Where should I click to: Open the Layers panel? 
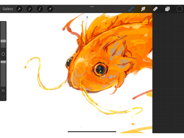(x=168, y=9)
